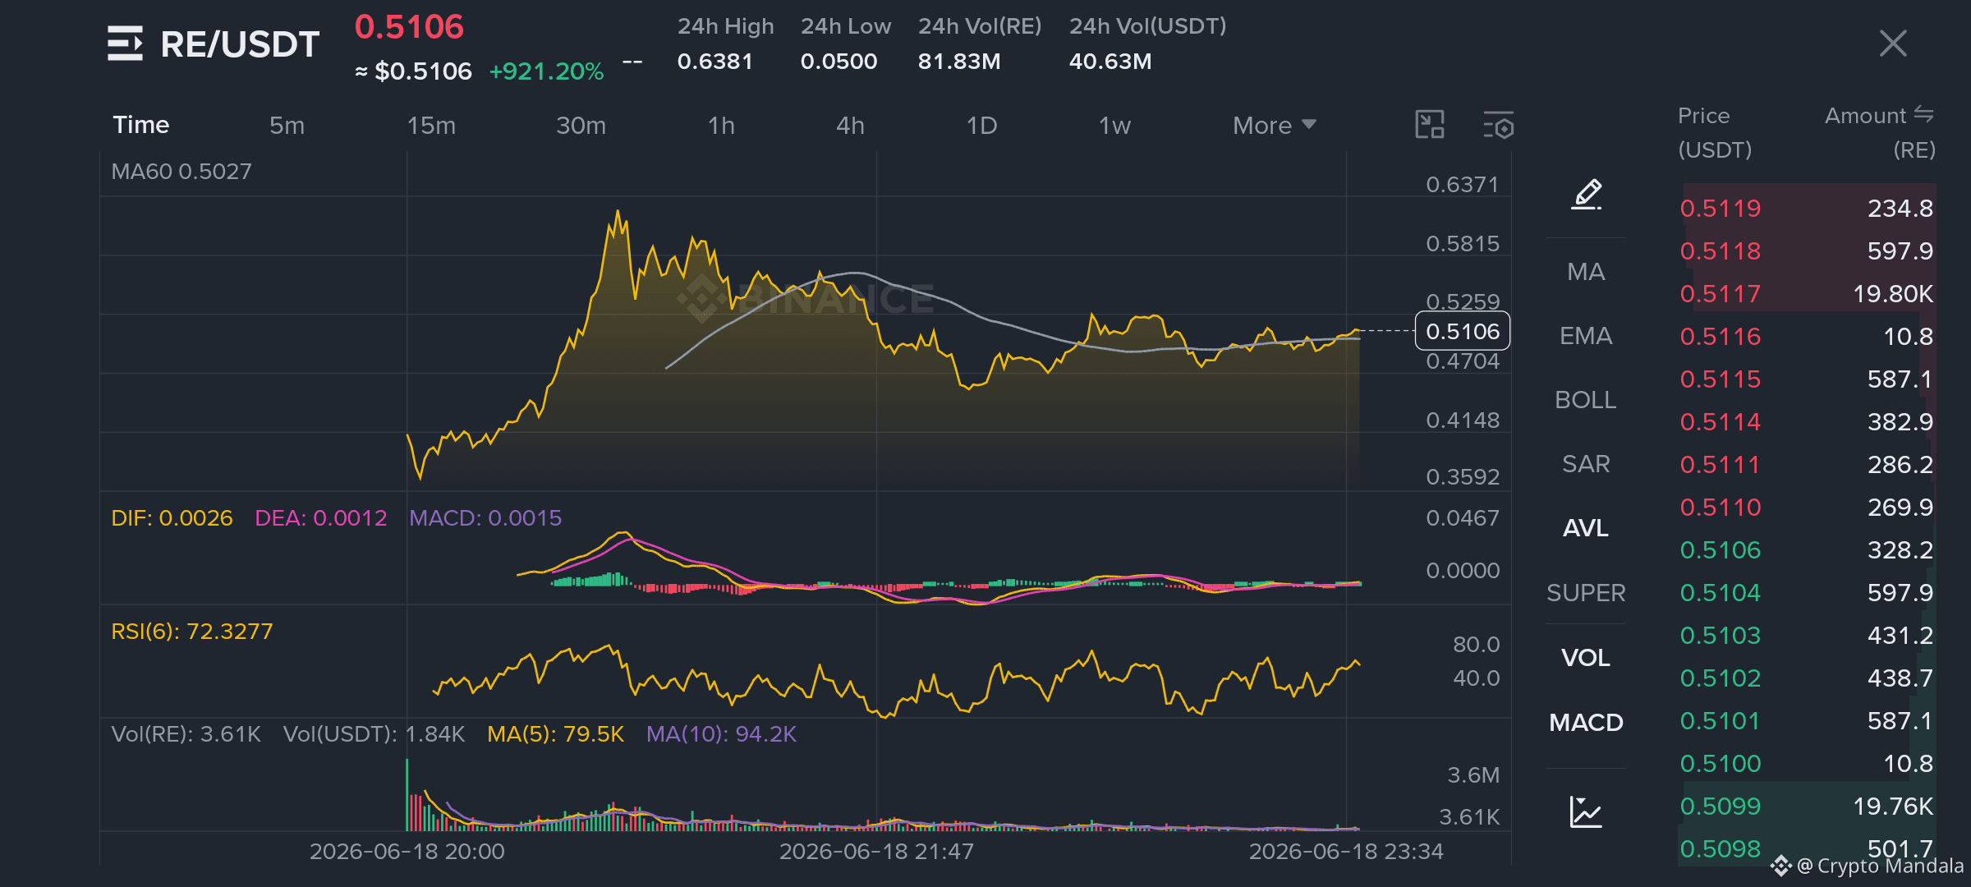
Task: Click the Vol(RE): 3.61K label
Action: coord(186,733)
